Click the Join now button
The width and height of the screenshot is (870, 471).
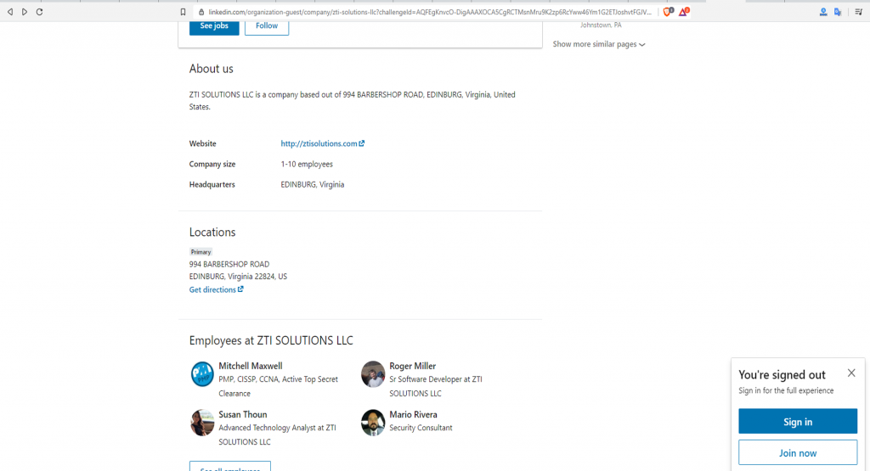point(797,452)
